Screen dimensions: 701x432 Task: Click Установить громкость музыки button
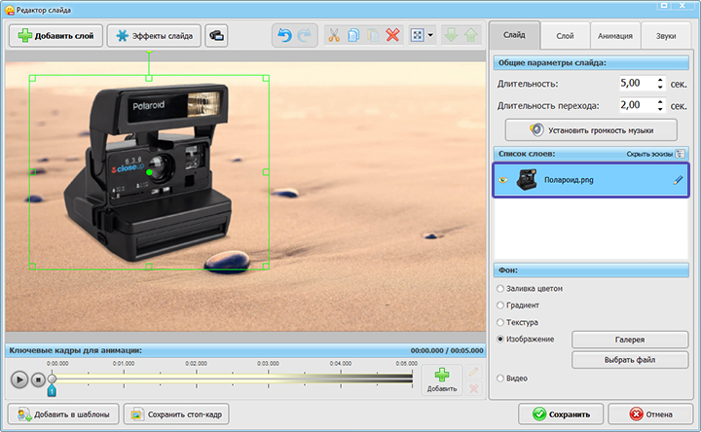tap(591, 130)
